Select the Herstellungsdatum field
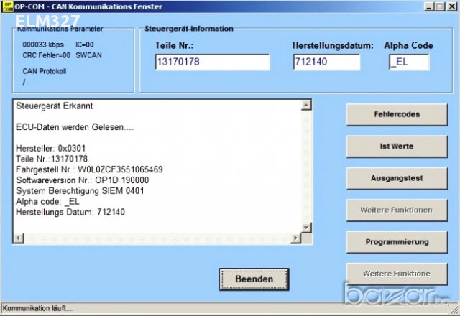 (x=326, y=62)
